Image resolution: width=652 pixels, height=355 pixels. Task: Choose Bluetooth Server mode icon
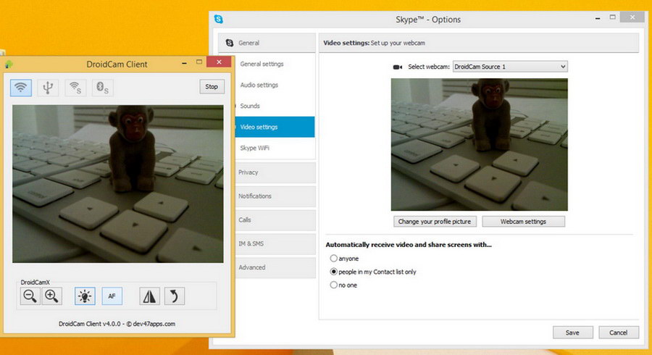point(102,88)
